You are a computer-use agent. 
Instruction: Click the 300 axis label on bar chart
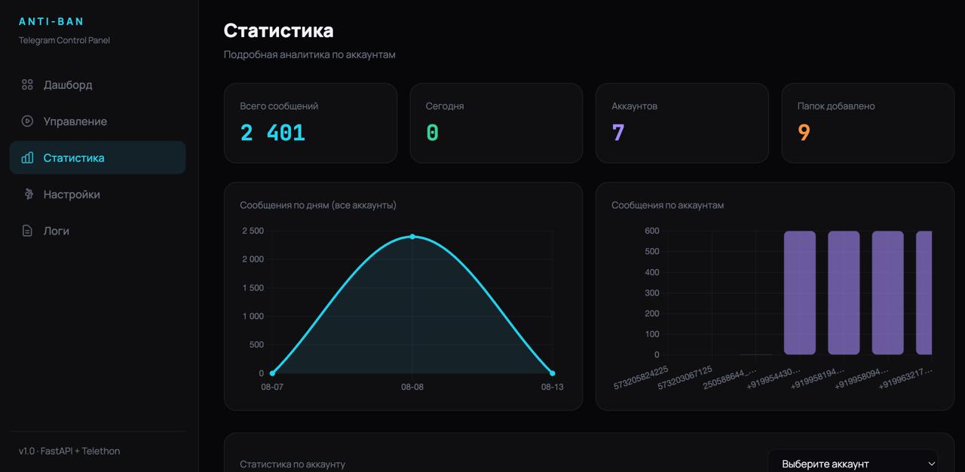pyautogui.click(x=651, y=293)
